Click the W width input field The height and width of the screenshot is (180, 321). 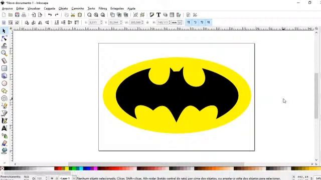137,22
